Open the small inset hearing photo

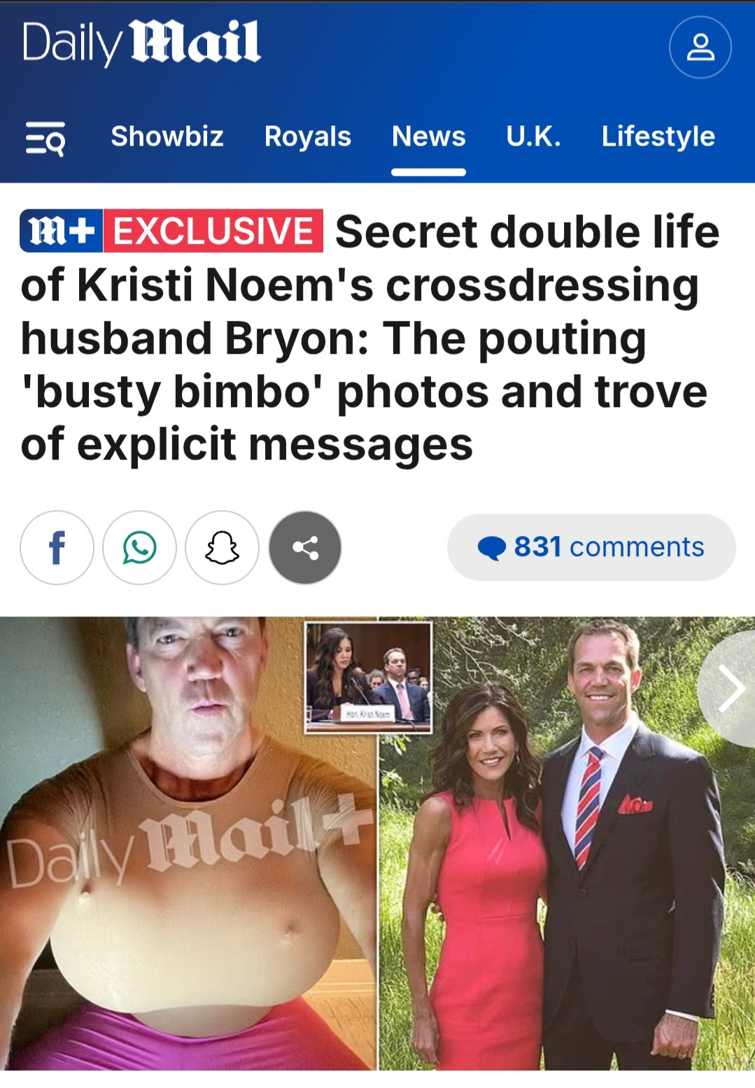pos(369,677)
